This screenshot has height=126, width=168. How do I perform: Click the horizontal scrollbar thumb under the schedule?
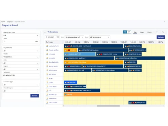coord(108,106)
